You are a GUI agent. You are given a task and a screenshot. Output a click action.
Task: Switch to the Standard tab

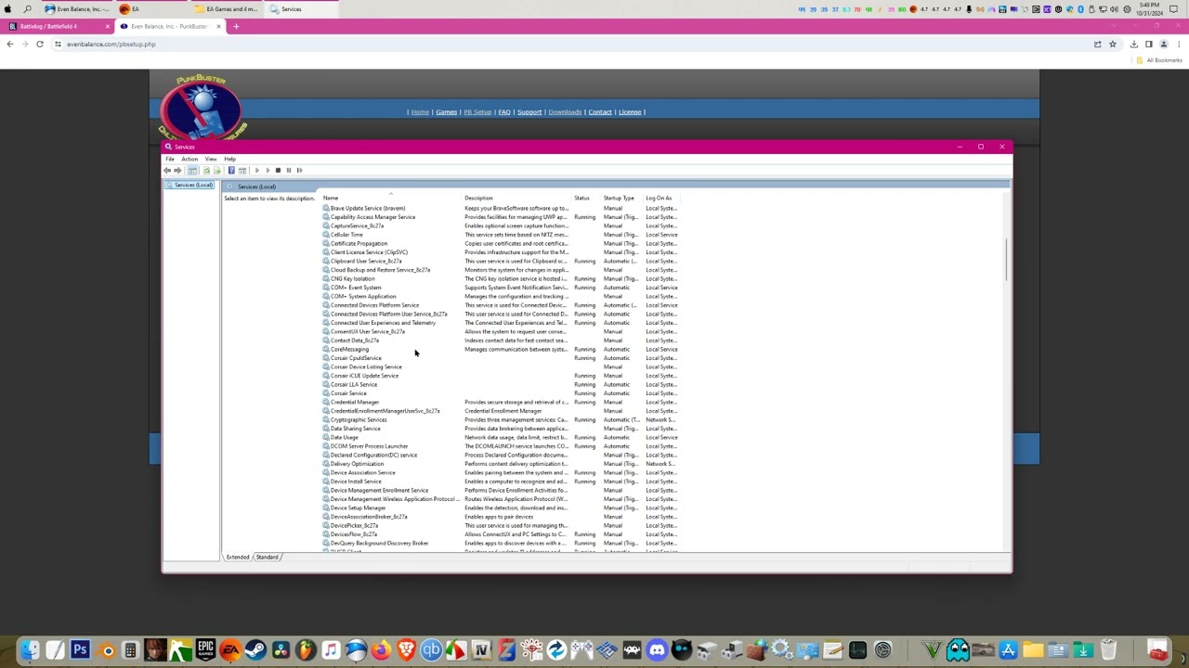tap(268, 558)
